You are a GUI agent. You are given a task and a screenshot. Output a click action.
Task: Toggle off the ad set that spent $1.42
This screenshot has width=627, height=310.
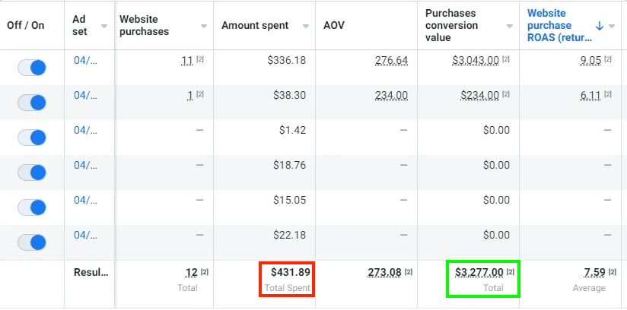pos(31,137)
